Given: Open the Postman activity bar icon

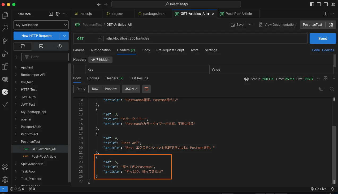Looking at the screenshot, I should [x=5, y=92].
